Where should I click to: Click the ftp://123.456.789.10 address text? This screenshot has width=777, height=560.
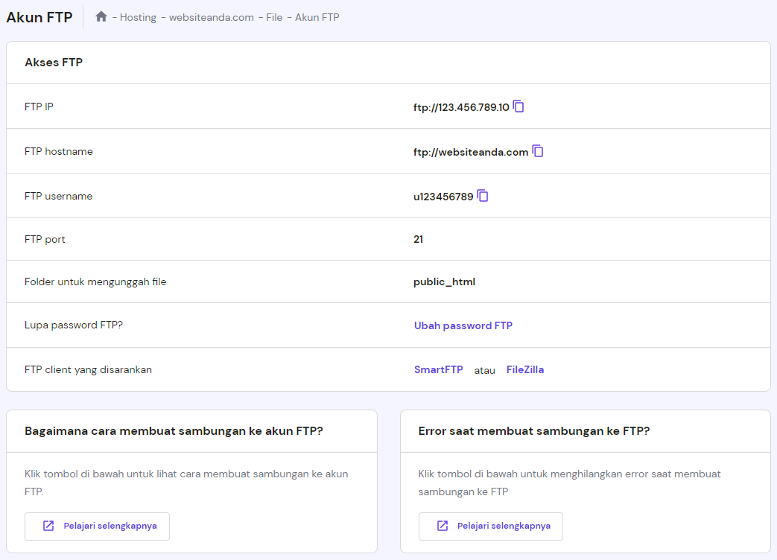click(461, 107)
